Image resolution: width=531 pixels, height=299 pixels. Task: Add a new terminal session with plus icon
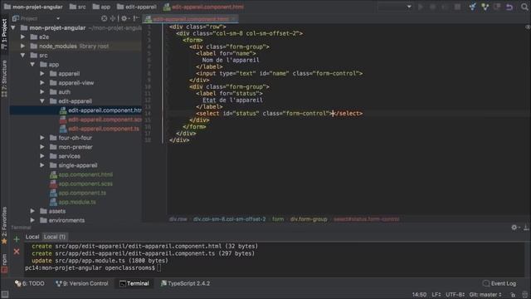click(x=17, y=239)
